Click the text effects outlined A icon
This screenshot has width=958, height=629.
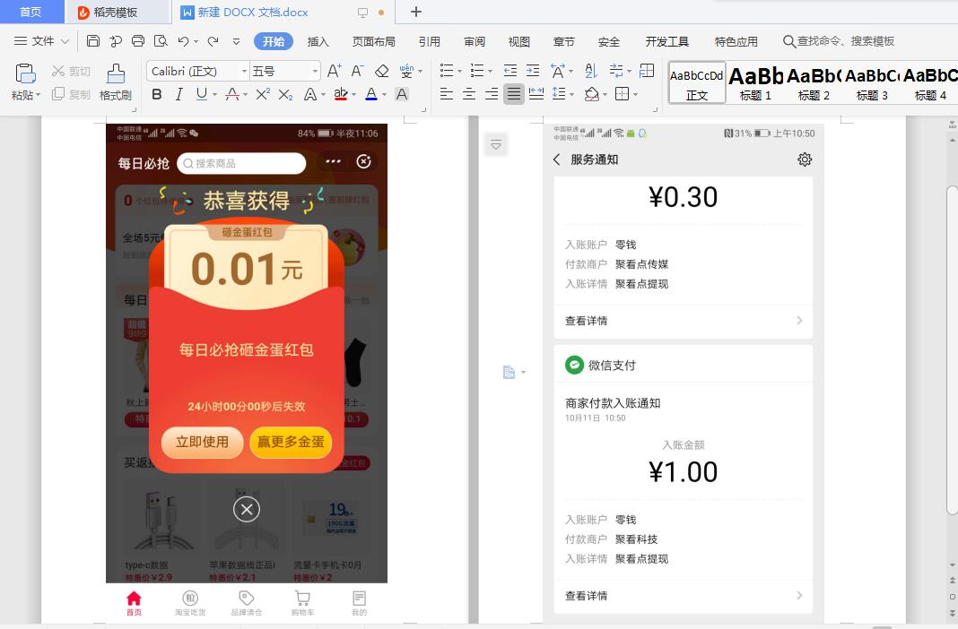pyautogui.click(x=310, y=94)
